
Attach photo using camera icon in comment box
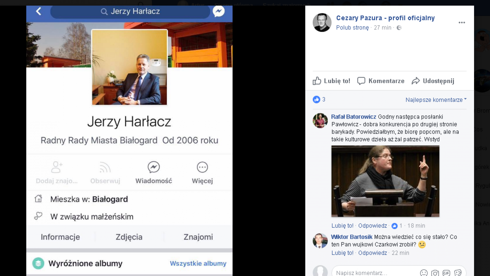click(435, 273)
